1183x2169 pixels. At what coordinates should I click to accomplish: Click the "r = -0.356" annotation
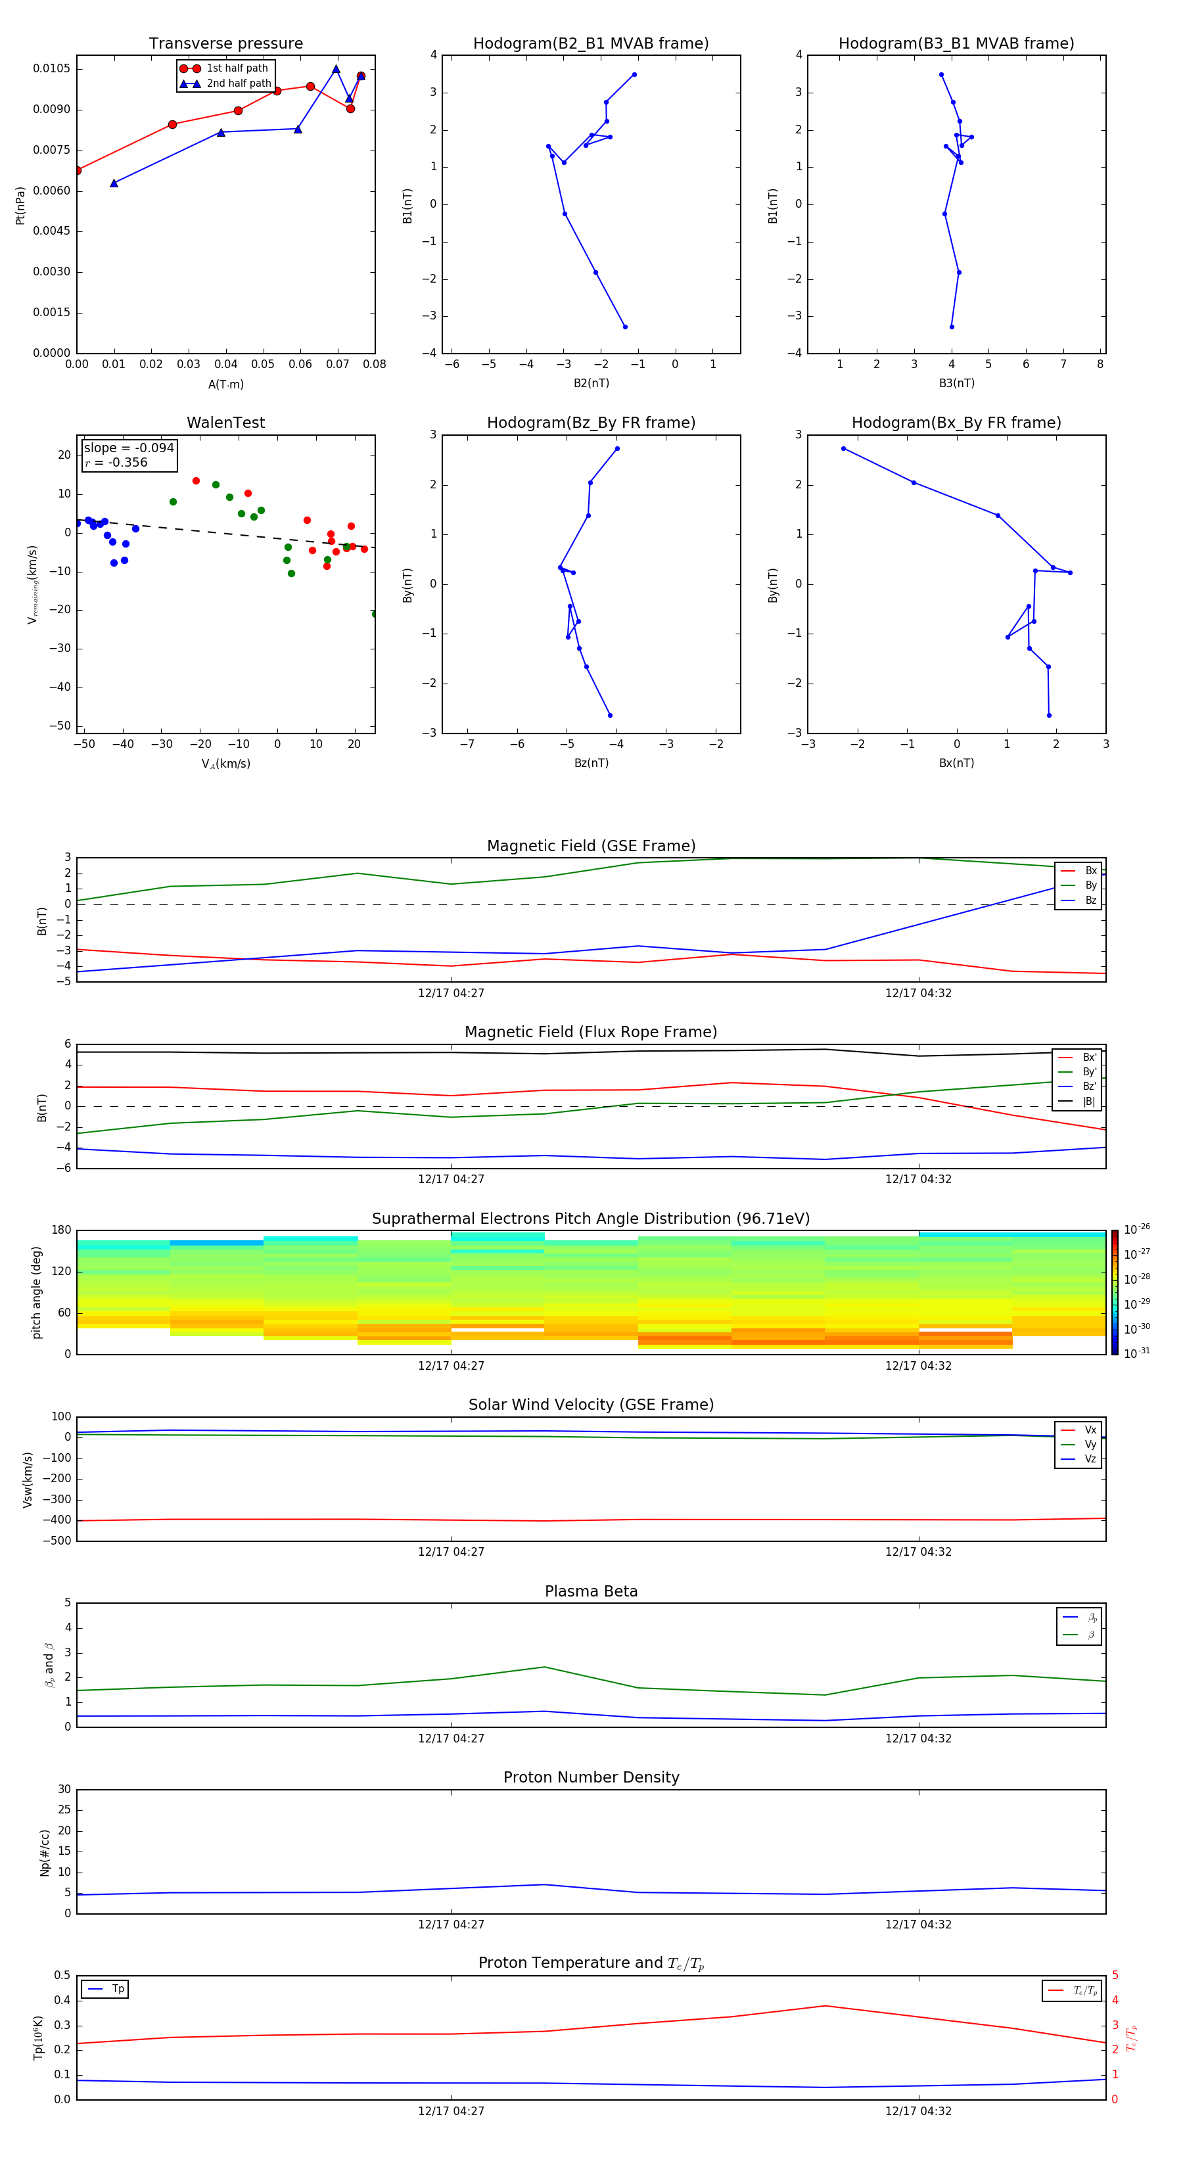click(x=116, y=463)
